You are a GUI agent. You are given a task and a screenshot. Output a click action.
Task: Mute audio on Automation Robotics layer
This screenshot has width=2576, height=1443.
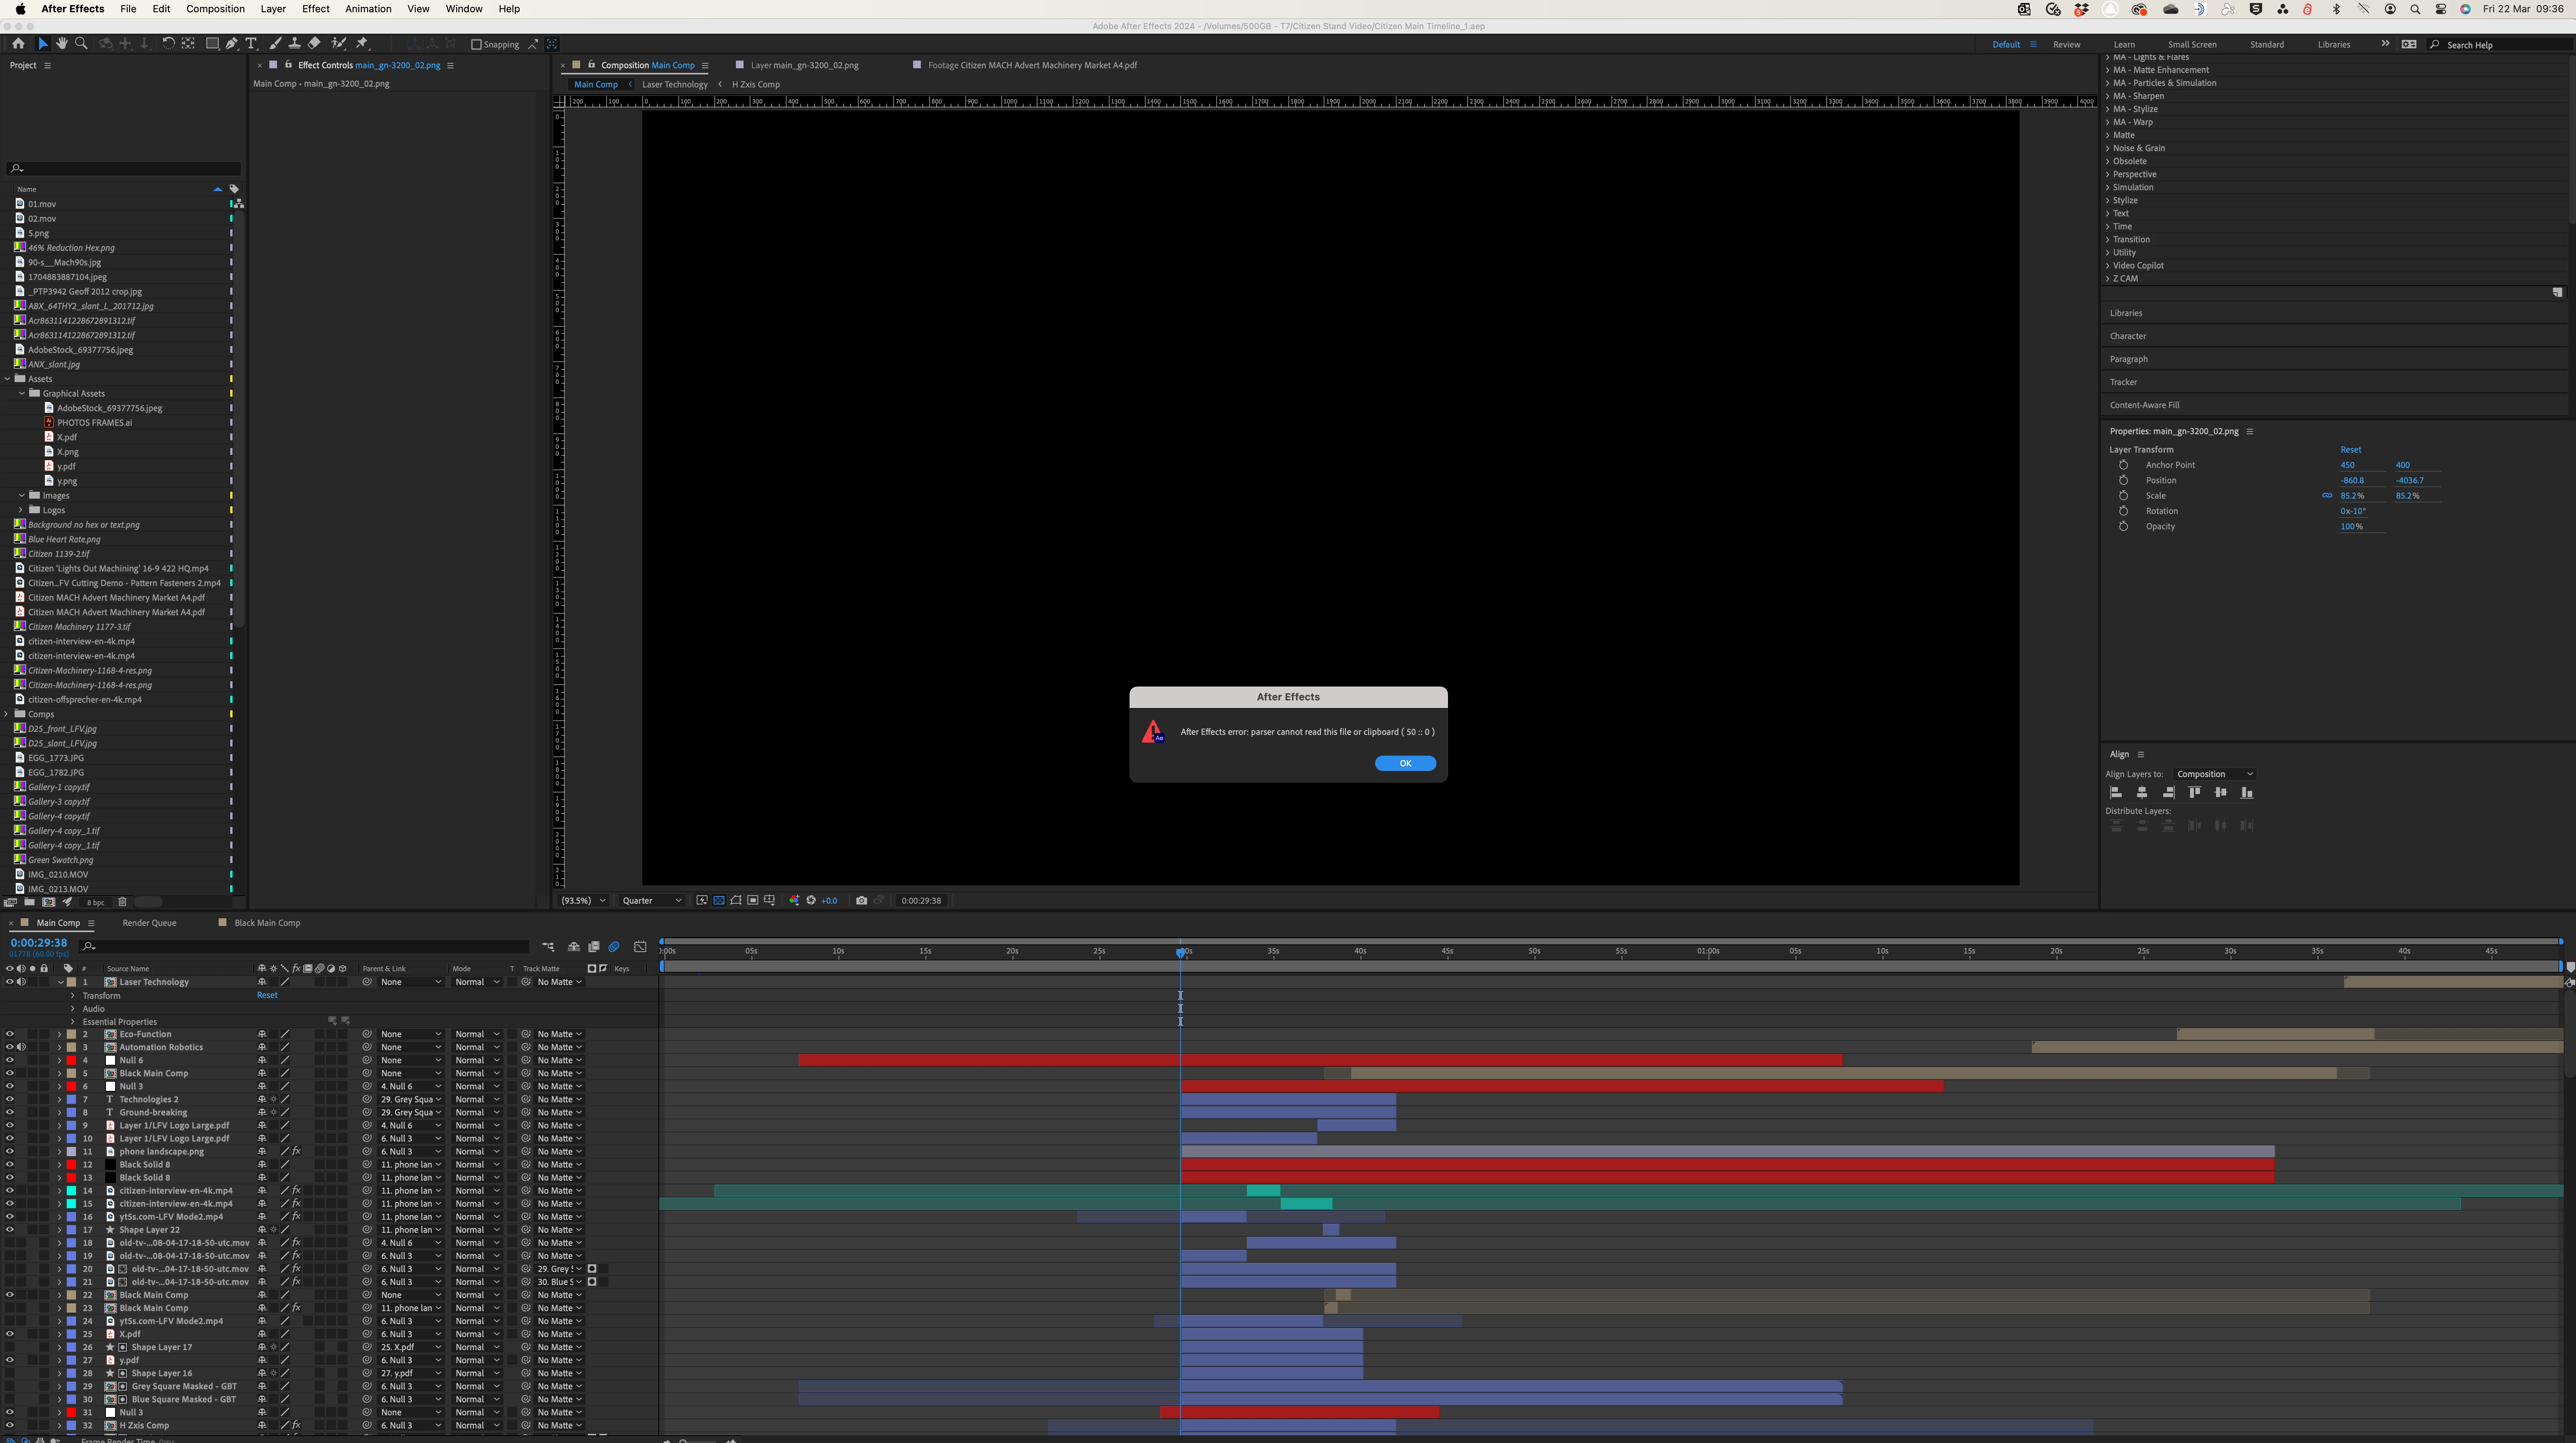[21, 1048]
